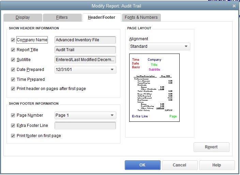Viewport: 240px width, 175px height.
Task: Close the Modify Report dialog
Action: [x=234, y=6]
